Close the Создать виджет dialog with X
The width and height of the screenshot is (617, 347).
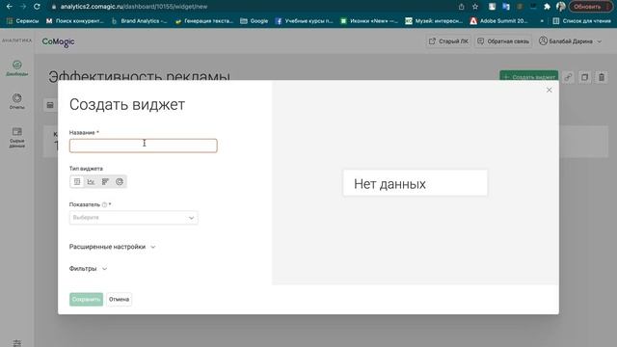(549, 90)
